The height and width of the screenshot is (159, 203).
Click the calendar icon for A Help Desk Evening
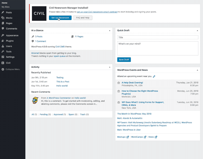point(119,83)
